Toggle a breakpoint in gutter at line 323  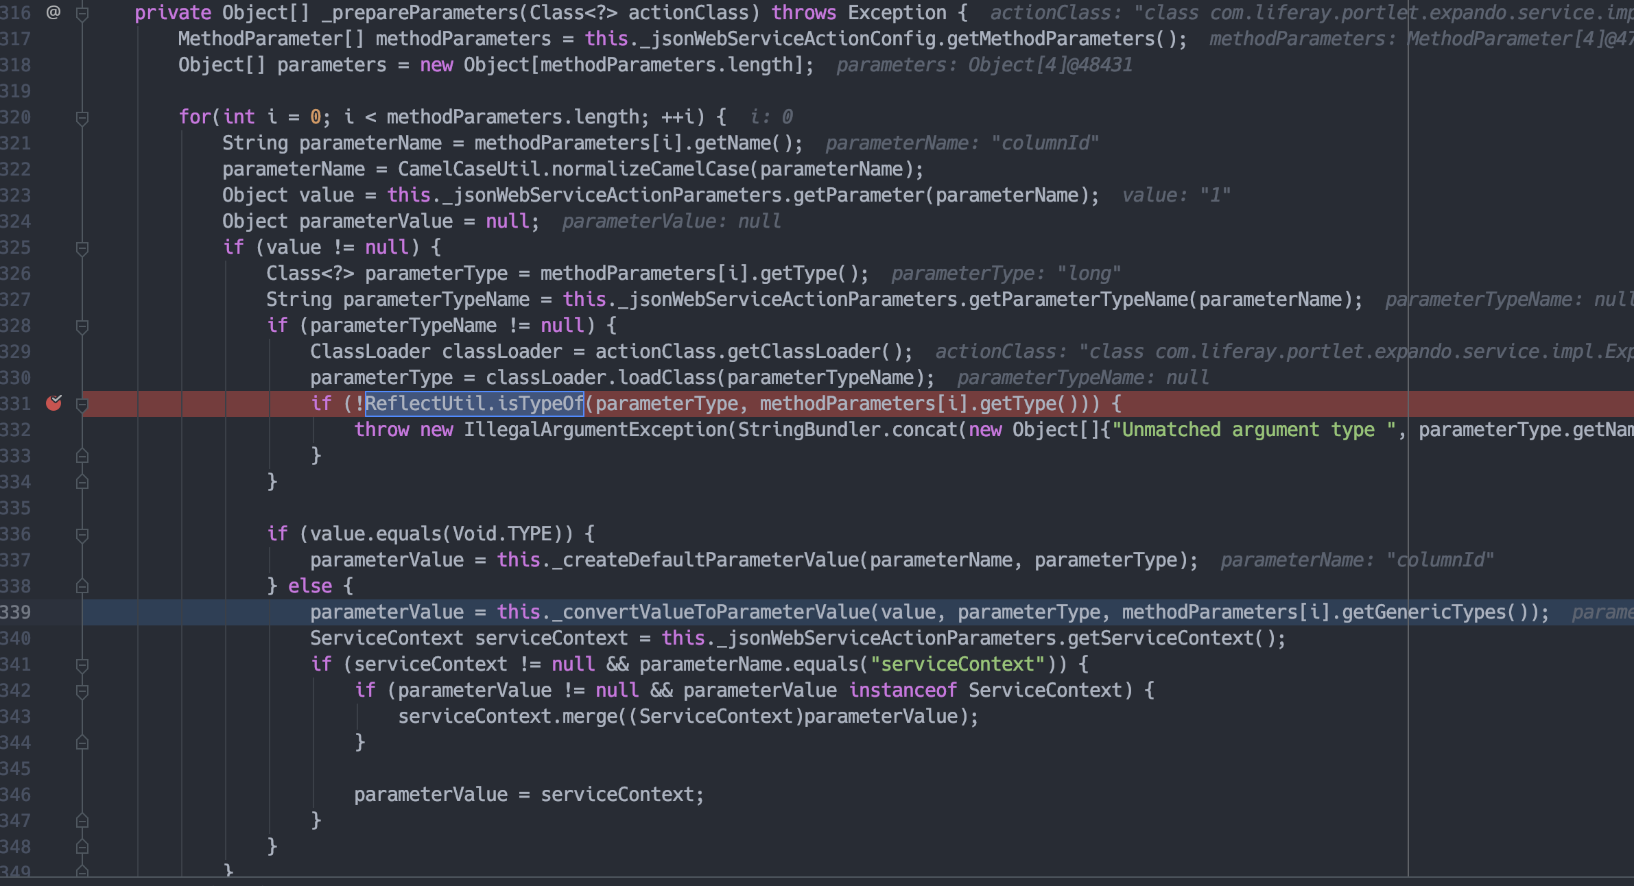54,195
